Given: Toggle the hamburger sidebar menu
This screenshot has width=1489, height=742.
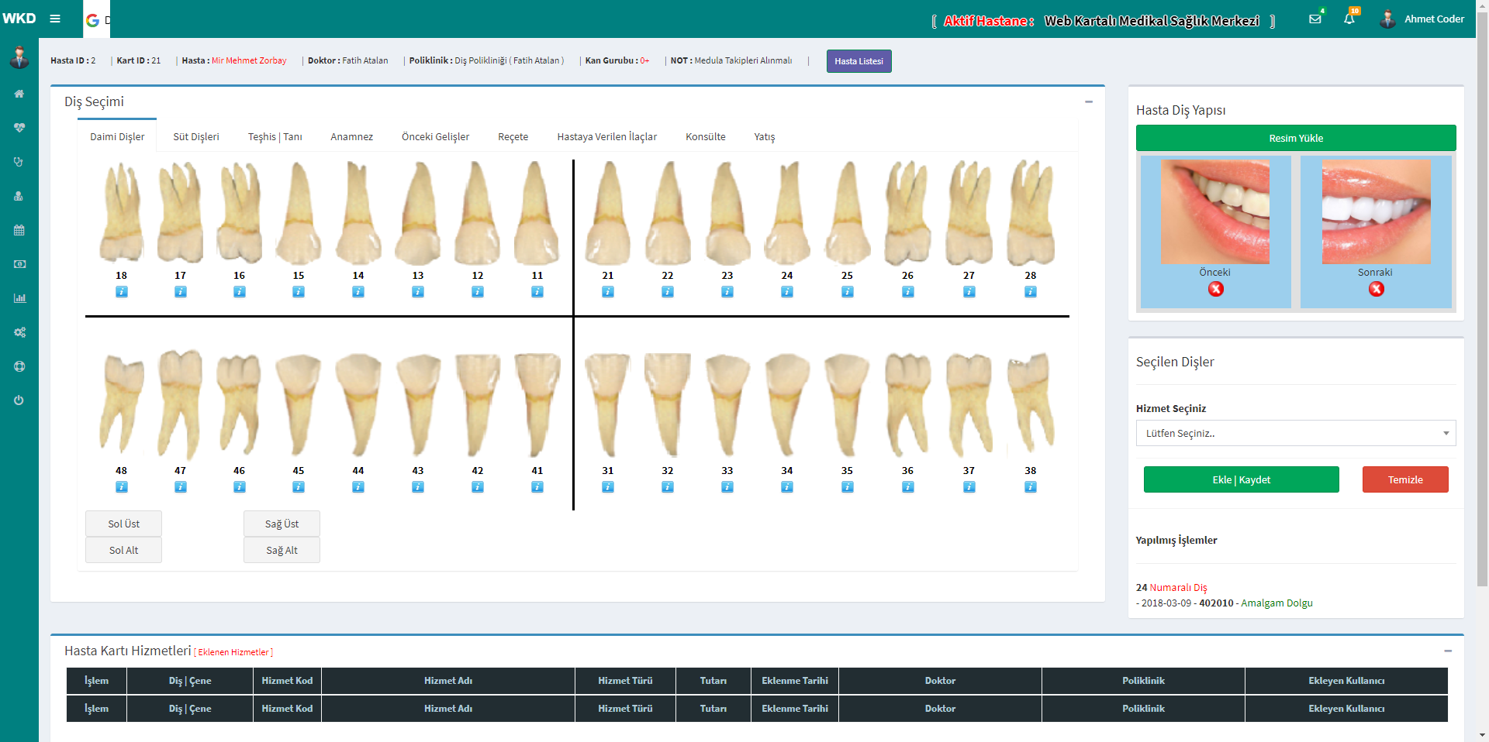Looking at the screenshot, I should pyautogui.click(x=55, y=19).
